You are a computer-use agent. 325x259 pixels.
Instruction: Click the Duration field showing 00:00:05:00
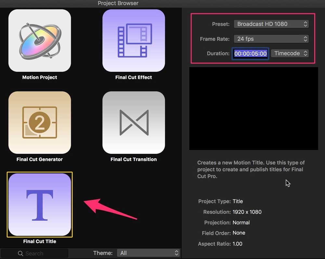tap(250, 54)
